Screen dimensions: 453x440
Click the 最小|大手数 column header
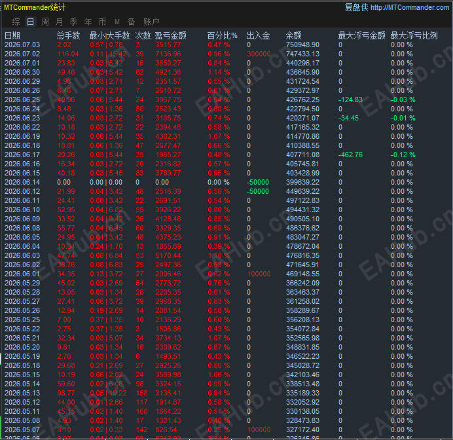point(109,35)
